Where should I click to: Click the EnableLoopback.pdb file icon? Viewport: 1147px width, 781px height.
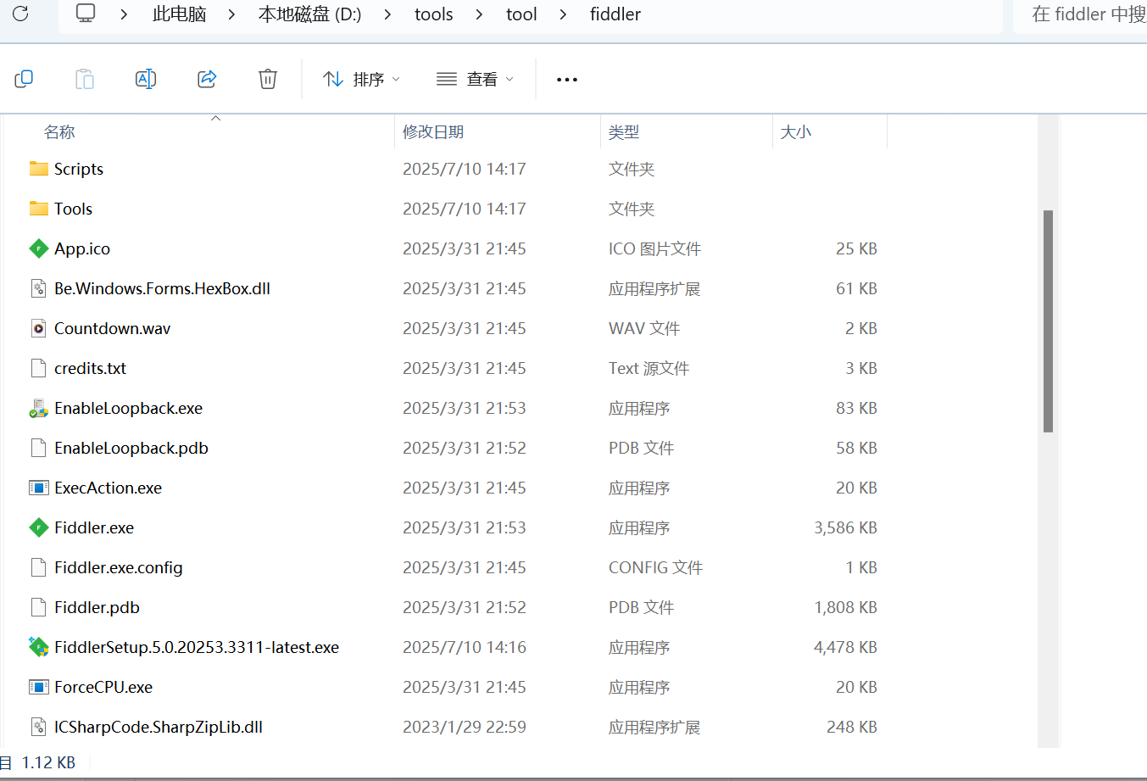[x=38, y=448]
